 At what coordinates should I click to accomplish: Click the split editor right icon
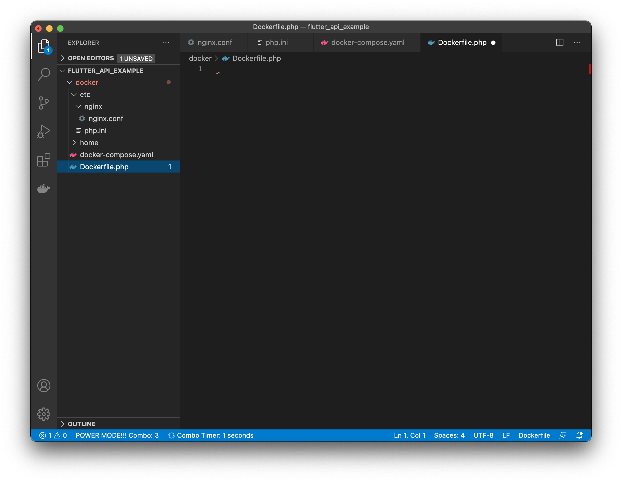[560, 43]
